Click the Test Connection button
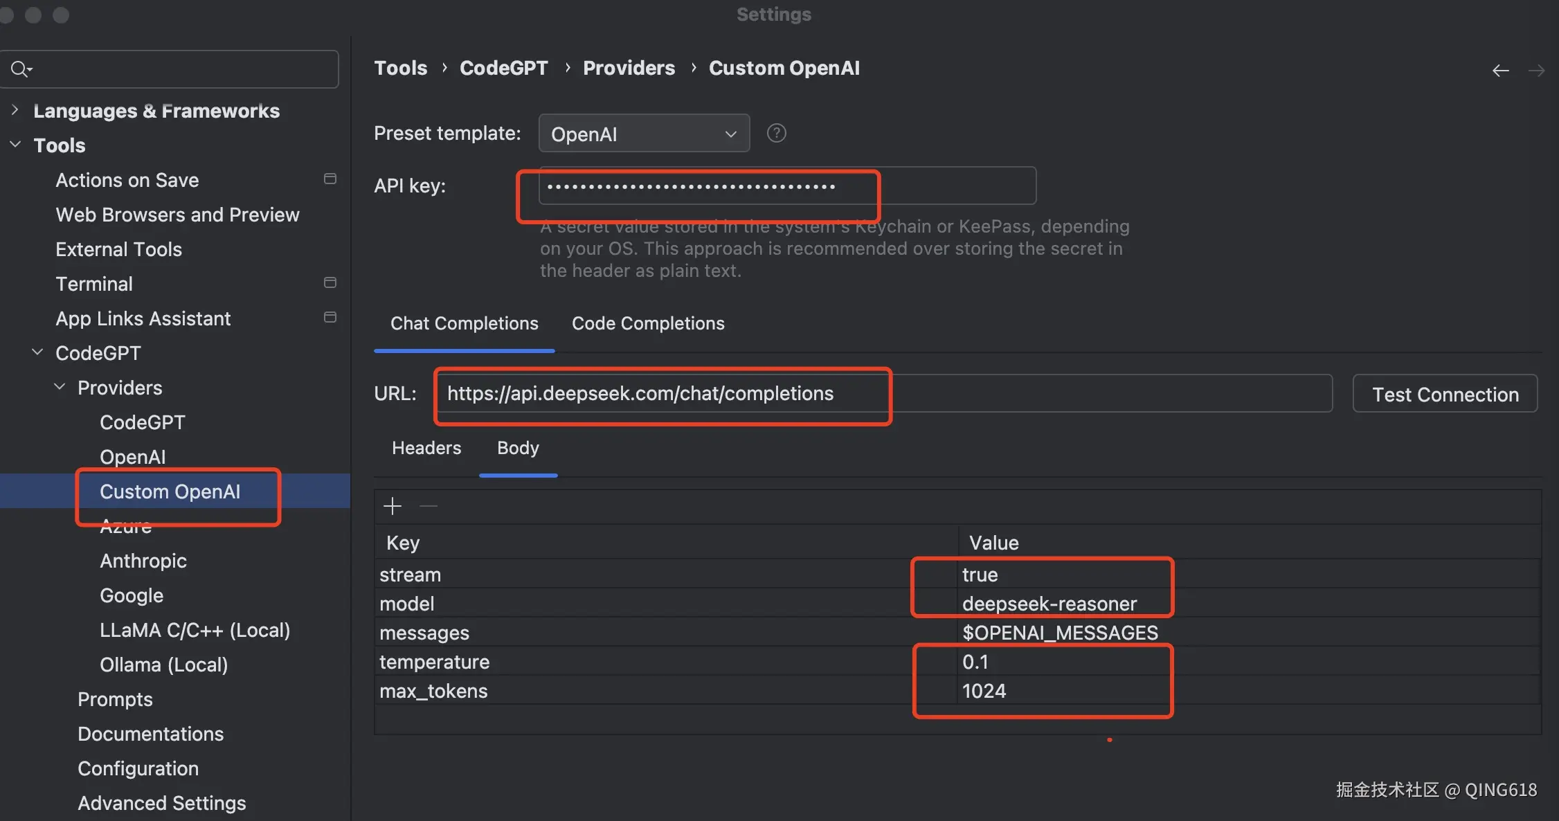Viewport: 1559px width, 821px height. (1445, 394)
